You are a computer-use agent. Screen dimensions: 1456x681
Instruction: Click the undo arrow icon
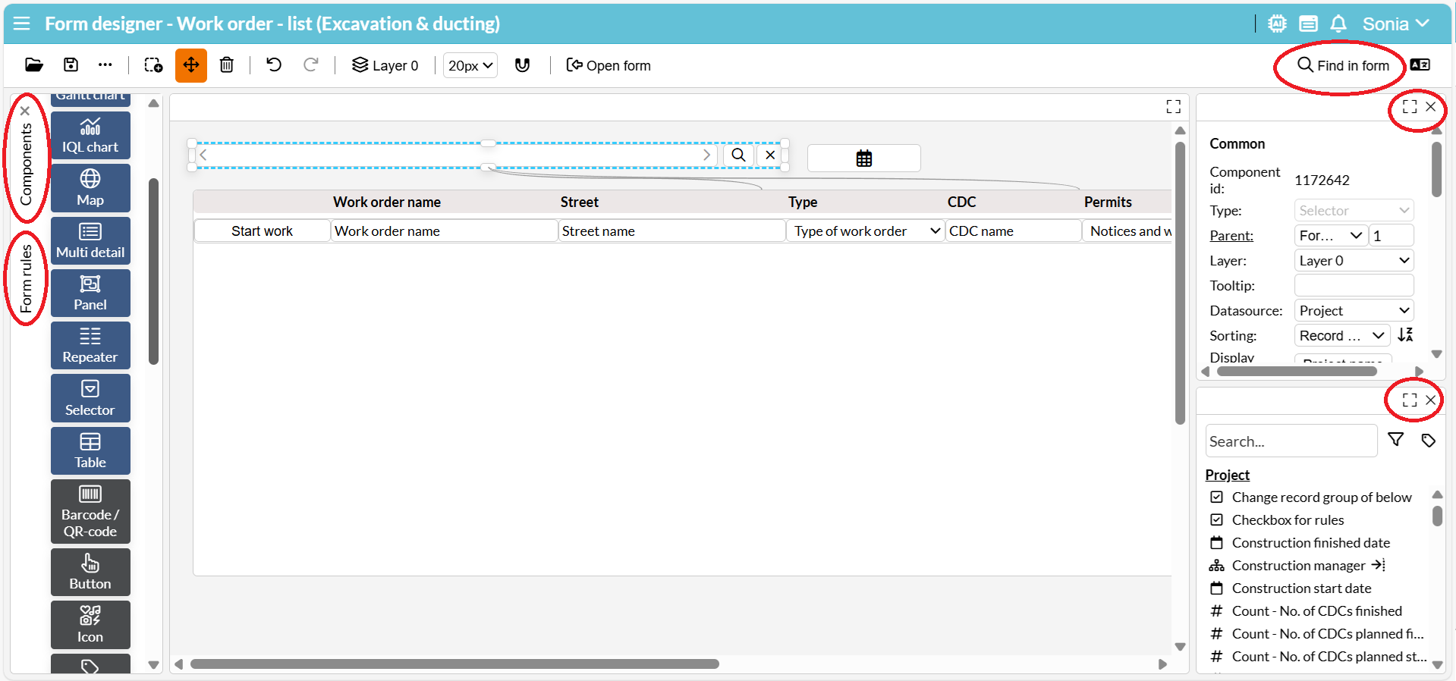[x=274, y=65]
